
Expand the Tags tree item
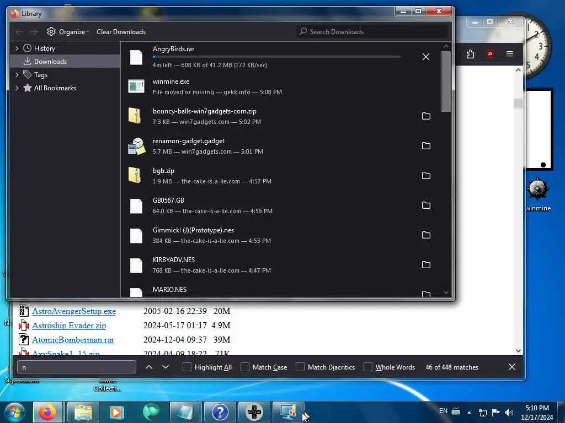(17, 75)
